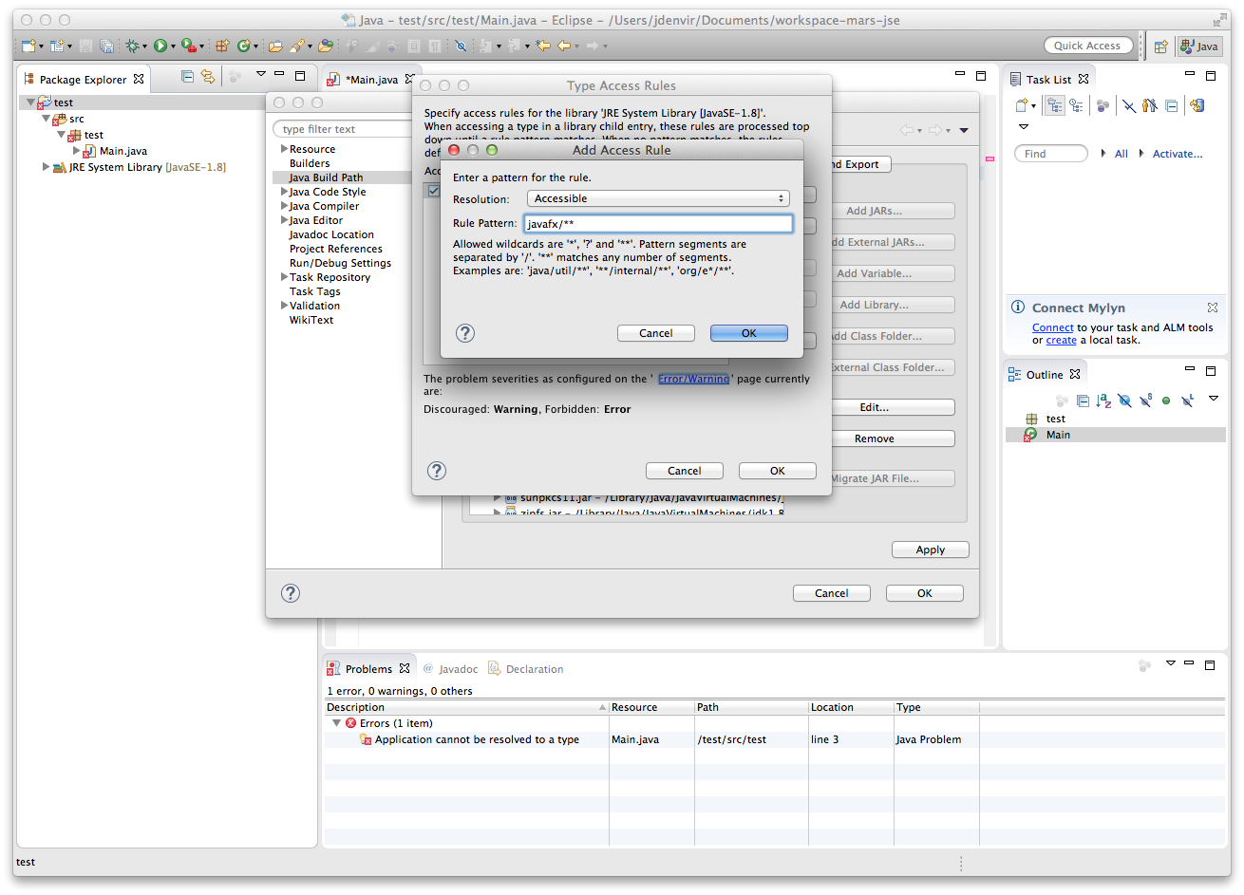Click the Apply button in Properties
This screenshot has width=1244, height=895.
pyautogui.click(x=931, y=550)
